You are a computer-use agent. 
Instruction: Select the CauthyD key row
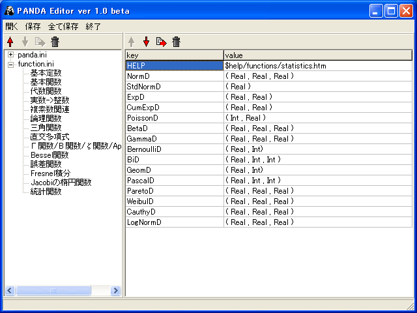pos(175,212)
